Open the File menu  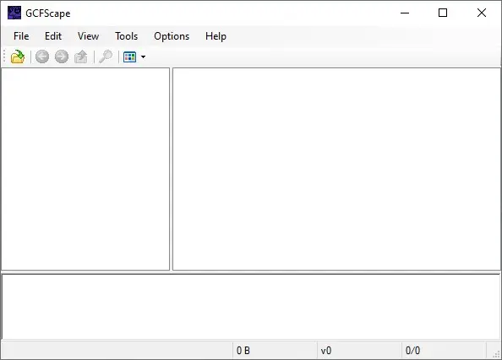pos(21,36)
